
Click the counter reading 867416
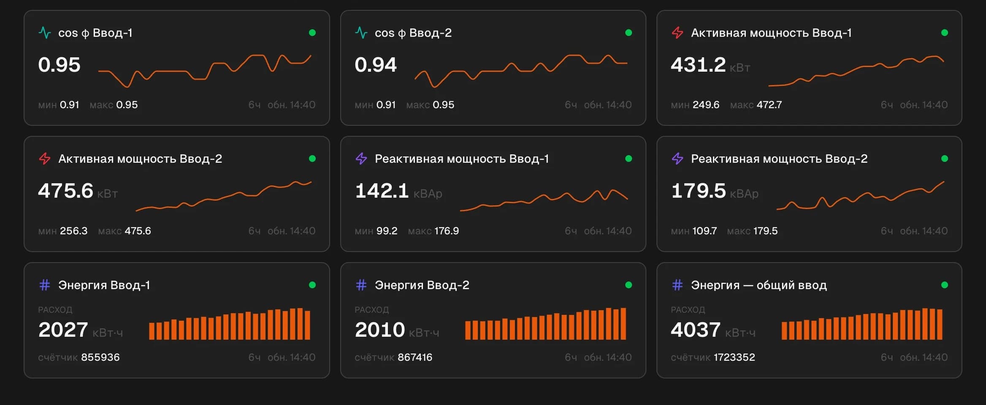(415, 357)
